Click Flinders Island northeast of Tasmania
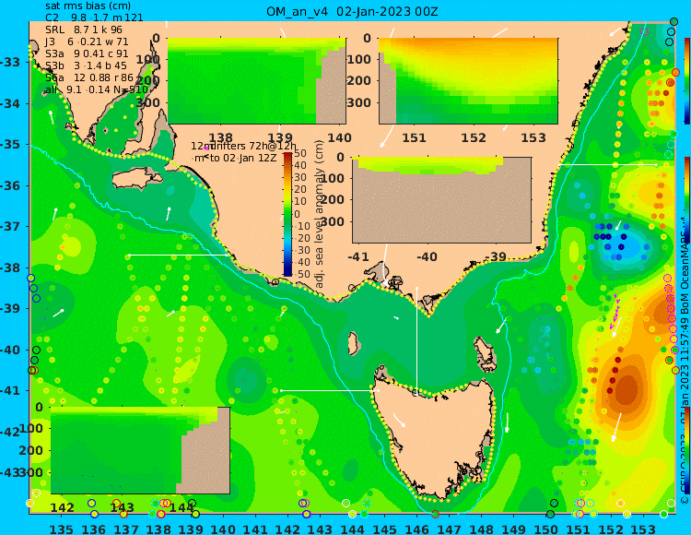Screen dimensions: 691x535 pos(486,354)
